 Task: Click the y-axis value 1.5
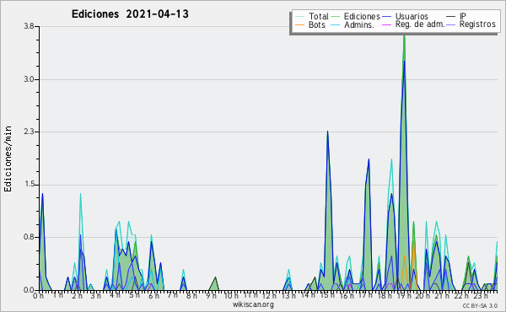tap(29, 185)
